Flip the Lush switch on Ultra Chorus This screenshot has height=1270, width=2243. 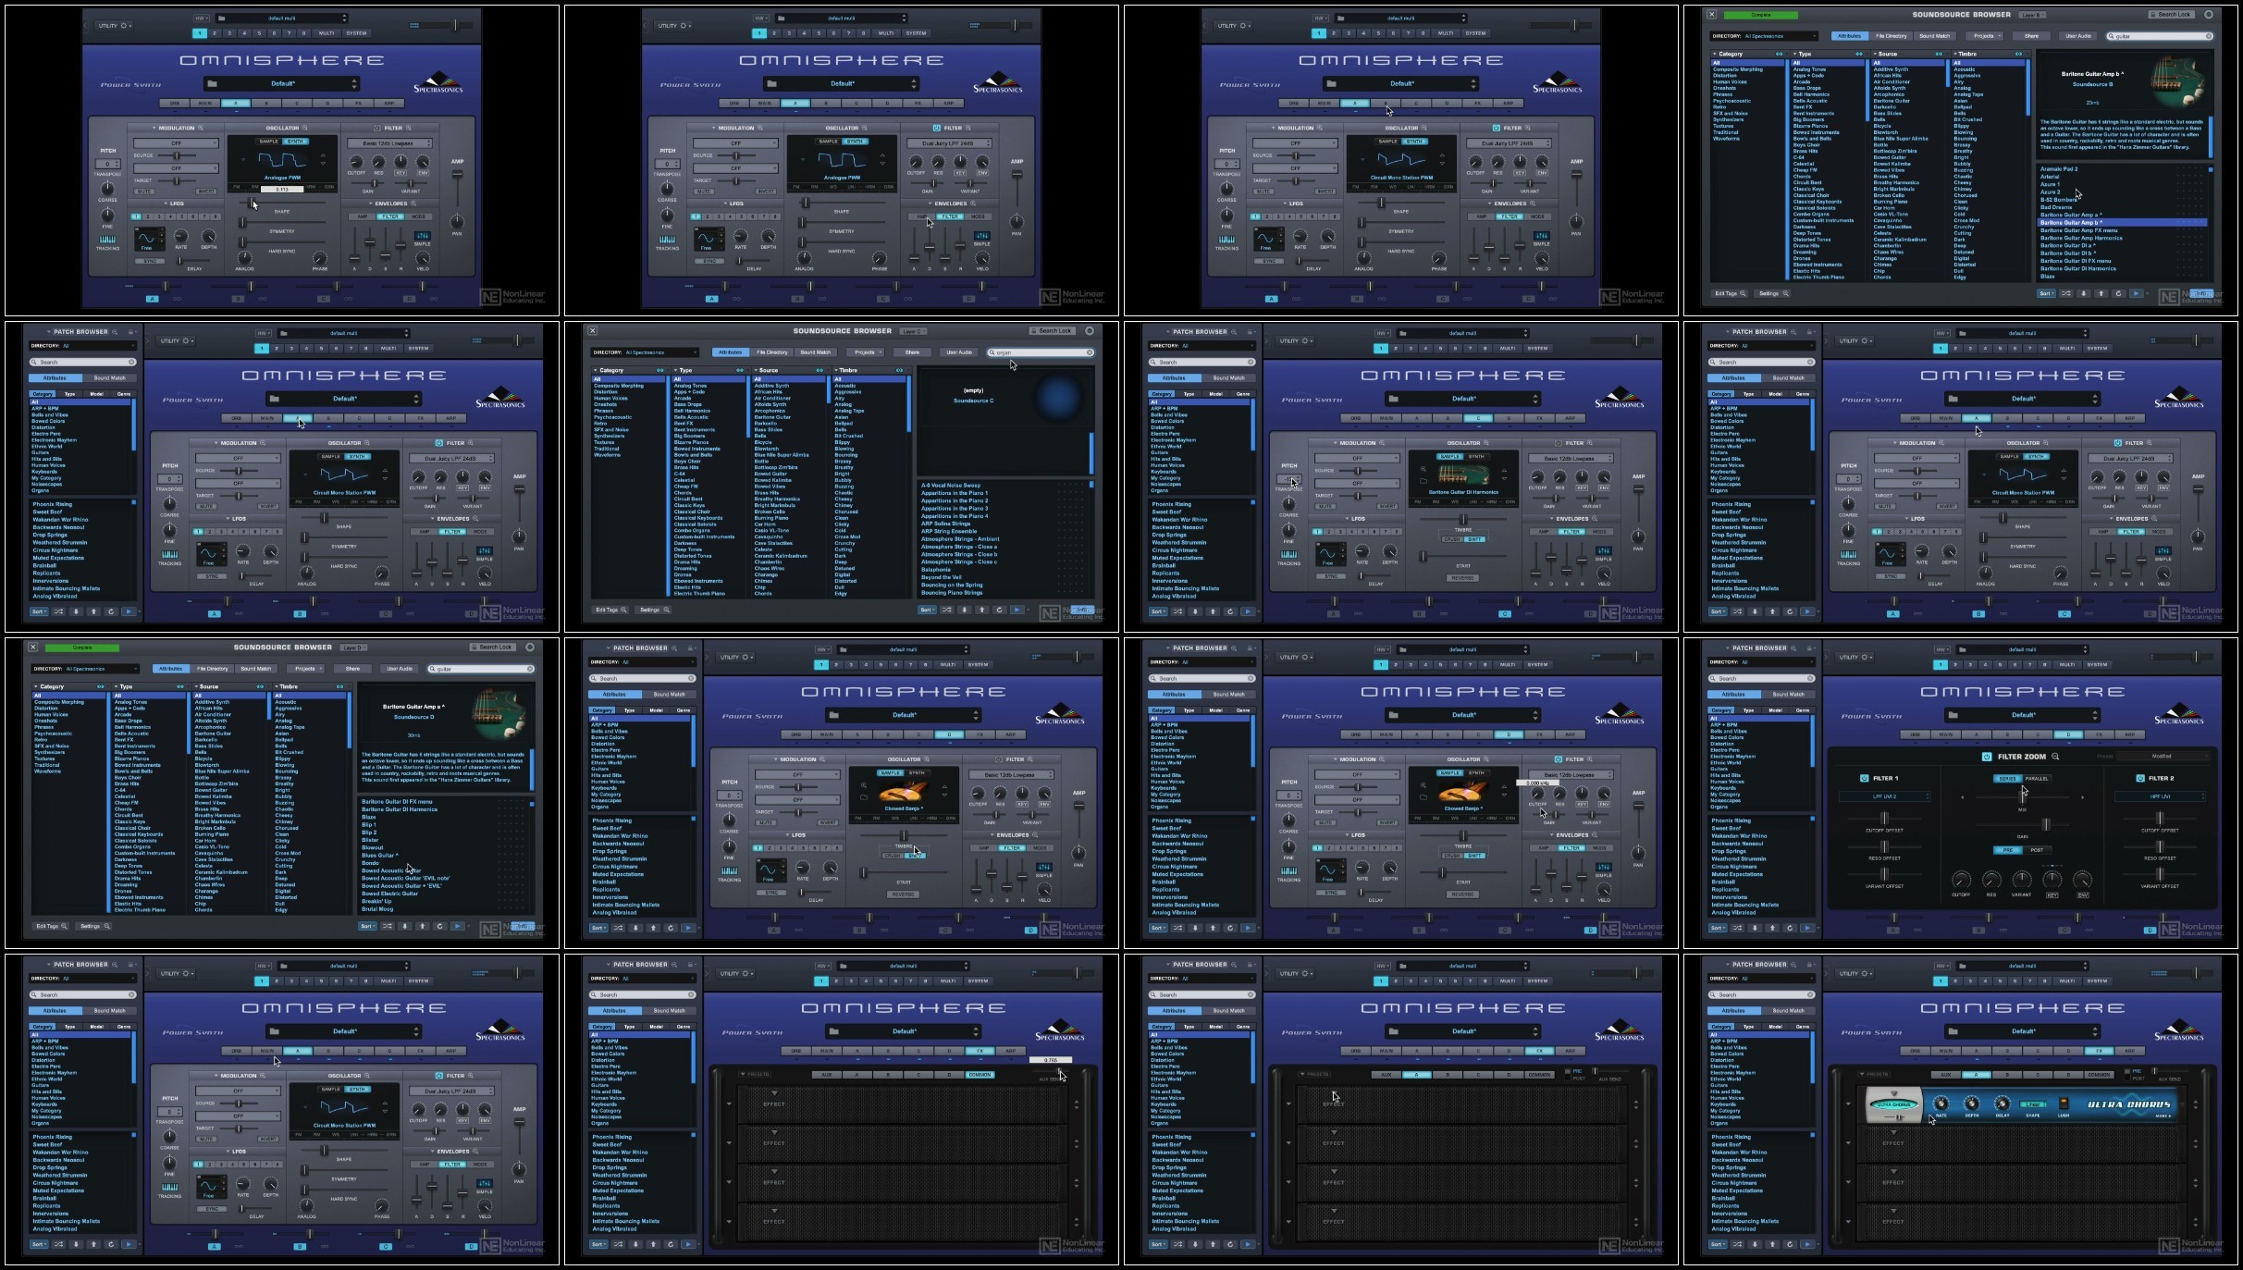tap(2063, 1103)
